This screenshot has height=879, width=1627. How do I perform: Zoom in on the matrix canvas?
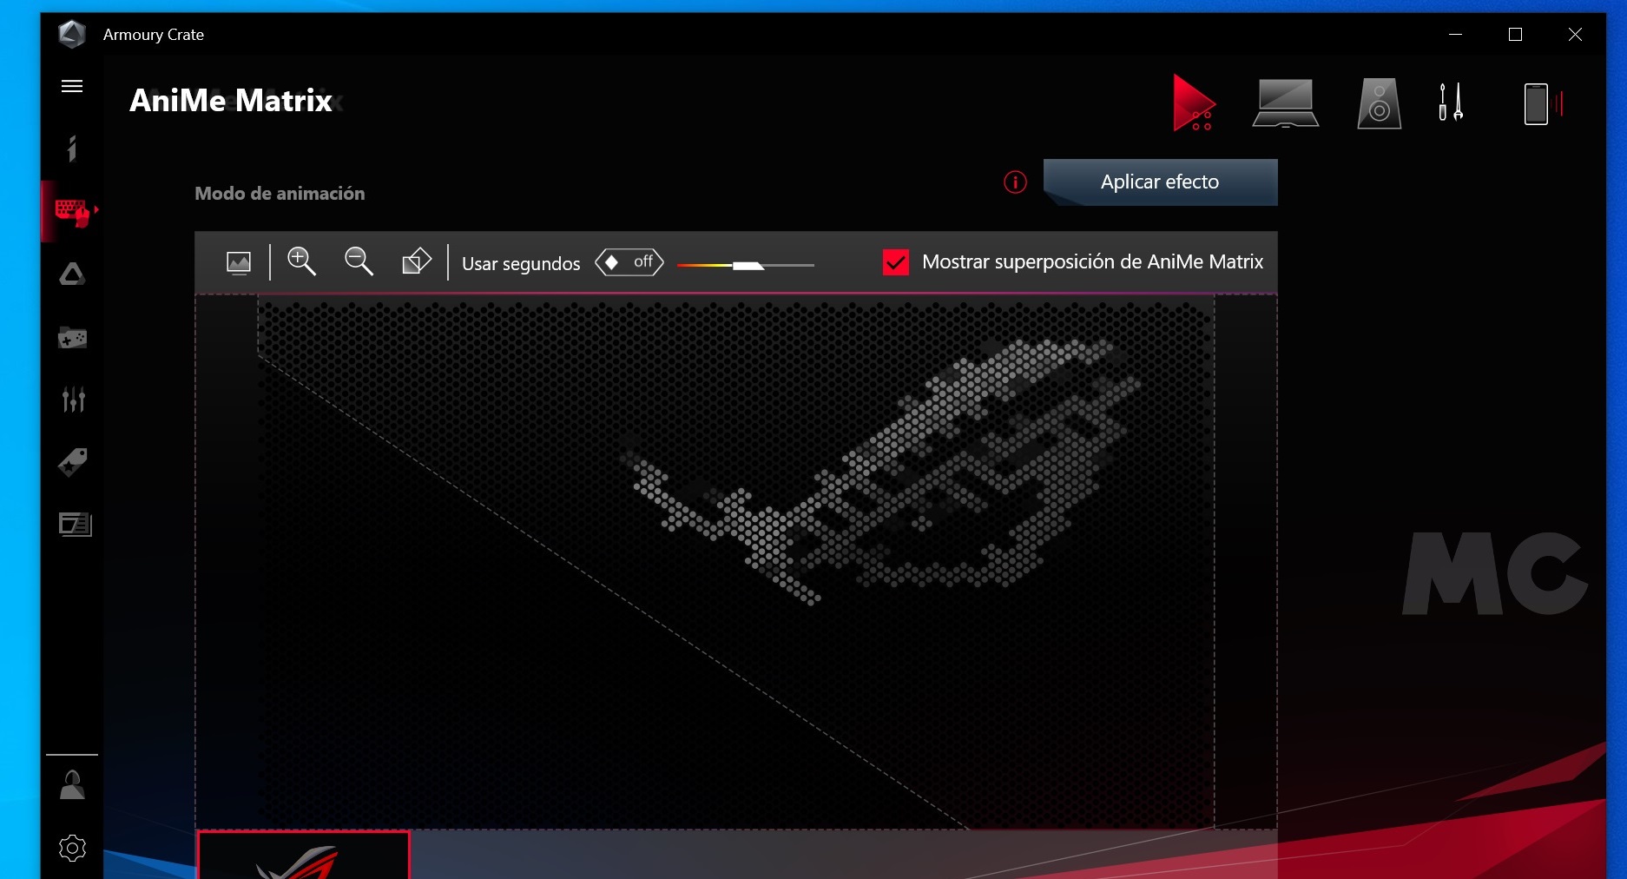pyautogui.click(x=301, y=261)
